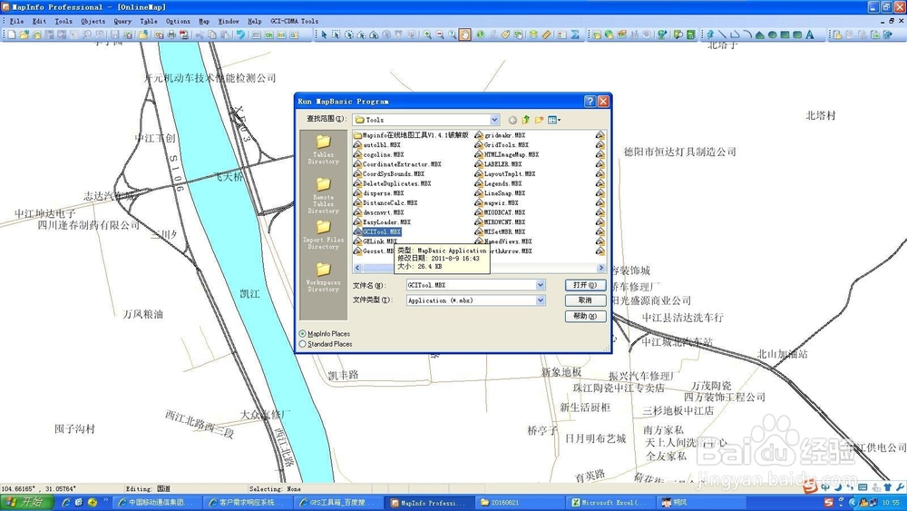Click the create new folder icon in dialog
Image resolution: width=907 pixels, height=511 pixels.
click(x=539, y=120)
